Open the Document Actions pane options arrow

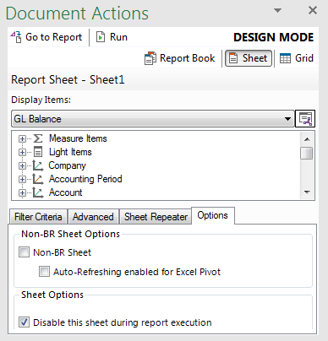coord(277,10)
